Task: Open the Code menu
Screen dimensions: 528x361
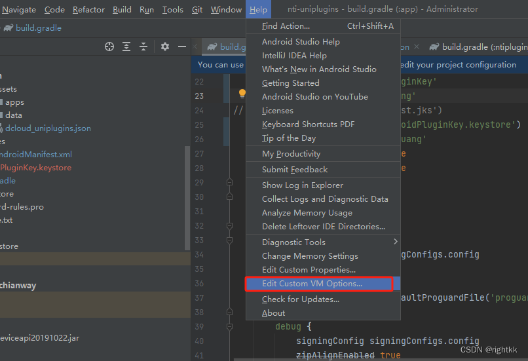Action: [54, 10]
